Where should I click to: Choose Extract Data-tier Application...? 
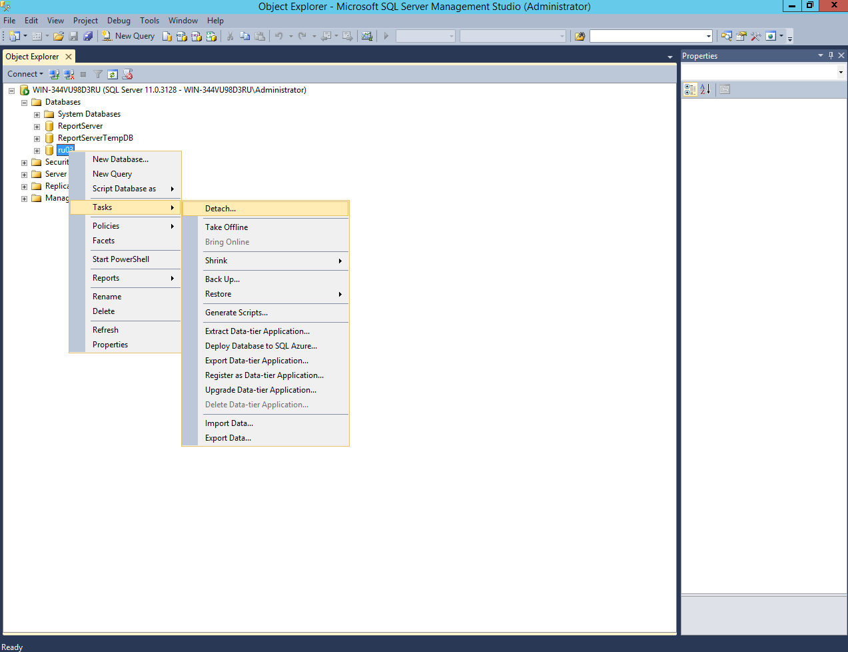(266, 331)
